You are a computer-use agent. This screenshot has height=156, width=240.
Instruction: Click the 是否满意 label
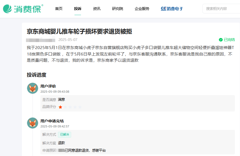click(x=49, y=100)
